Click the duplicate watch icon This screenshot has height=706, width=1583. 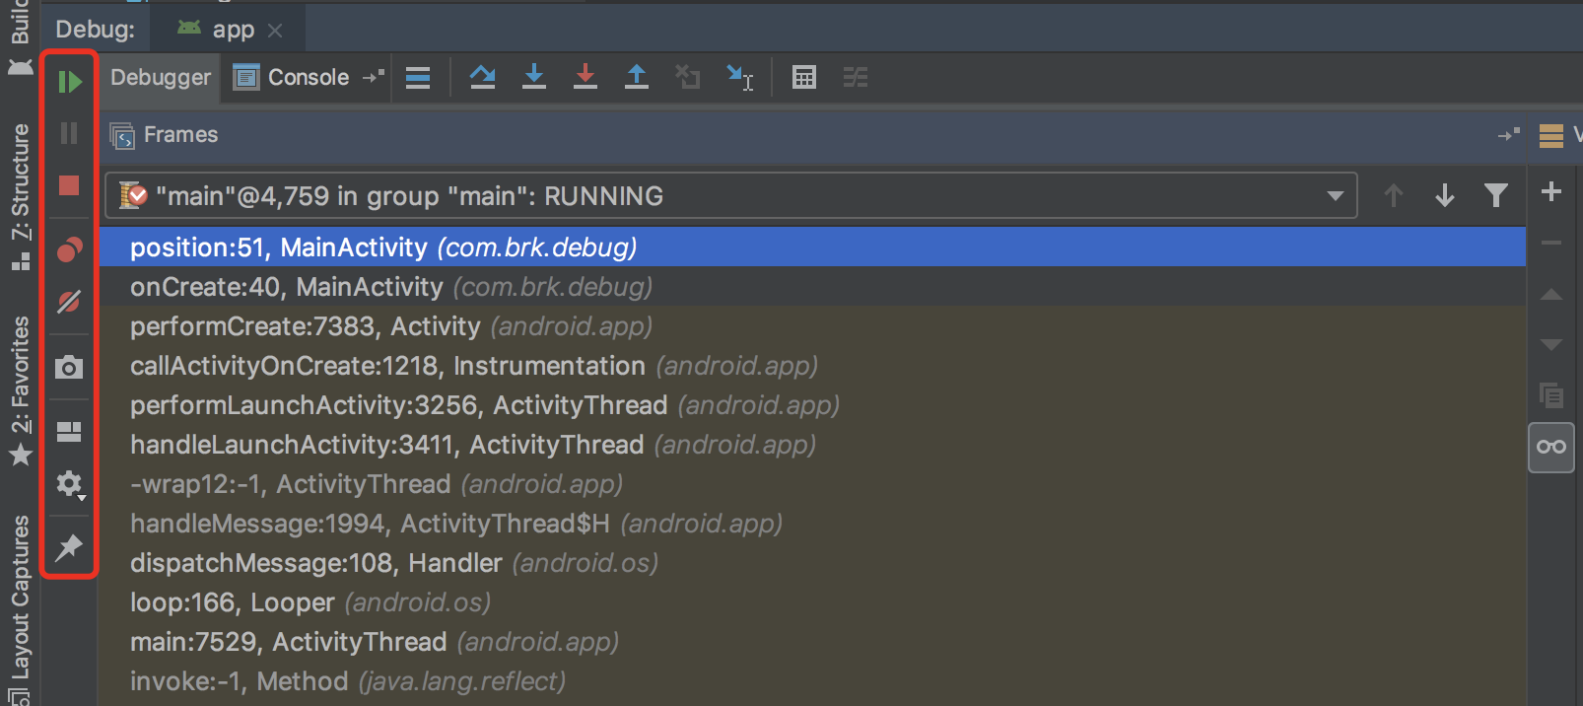(1551, 395)
